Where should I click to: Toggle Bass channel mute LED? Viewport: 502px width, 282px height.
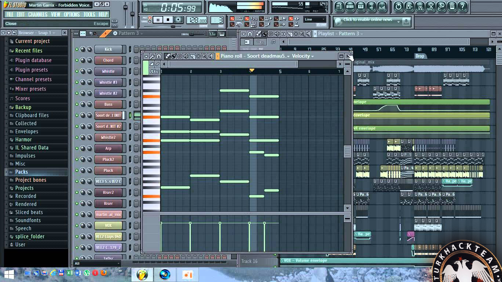tap(77, 104)
